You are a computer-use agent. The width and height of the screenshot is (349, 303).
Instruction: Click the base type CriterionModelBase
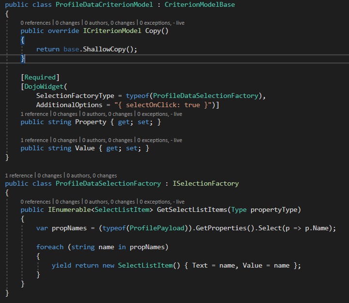200,5
